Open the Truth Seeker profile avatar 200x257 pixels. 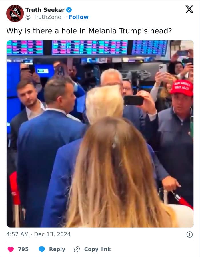pyautogui.click(x=15, y=13)
